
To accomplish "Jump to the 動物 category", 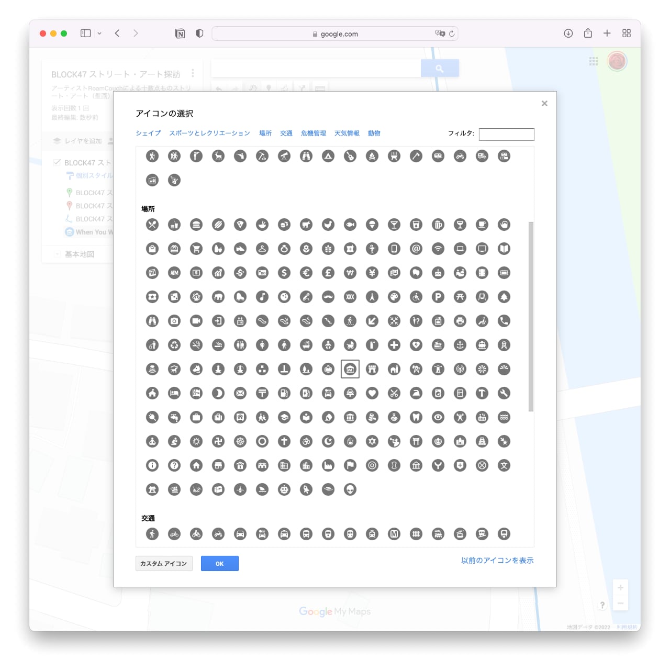I will tap(374, 133).
